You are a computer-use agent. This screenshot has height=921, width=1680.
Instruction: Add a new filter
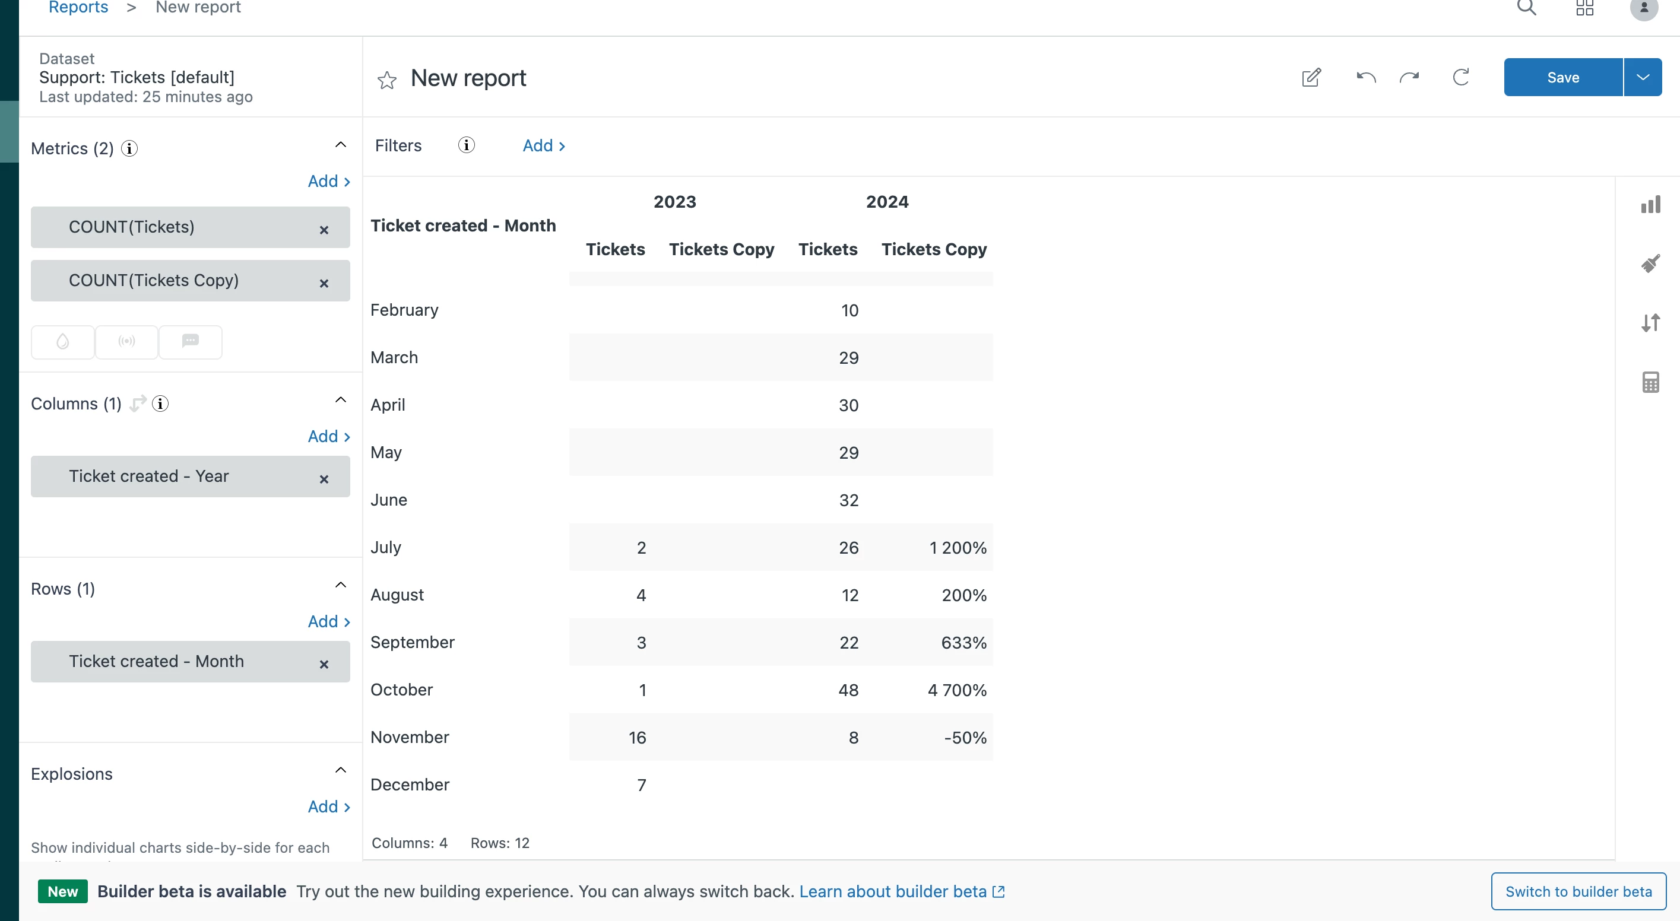point(543,145)
